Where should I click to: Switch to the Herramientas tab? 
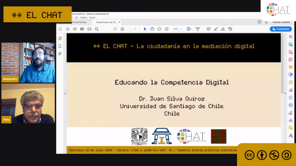click(x=79, y=22)
